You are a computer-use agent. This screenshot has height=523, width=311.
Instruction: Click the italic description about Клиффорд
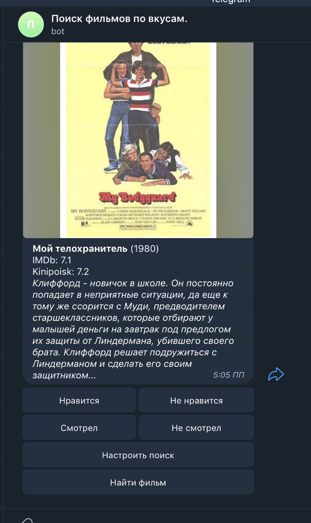point(133,329)
